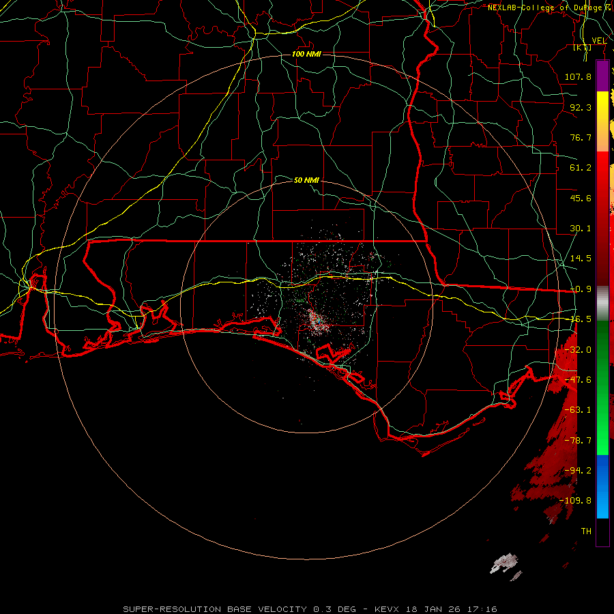
Task: Click the -47.6 legend value
Action: coord(578,380)
